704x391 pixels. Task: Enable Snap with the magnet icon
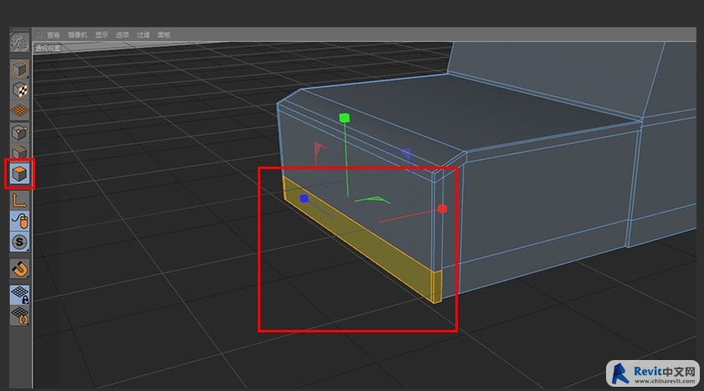[19, 269]
